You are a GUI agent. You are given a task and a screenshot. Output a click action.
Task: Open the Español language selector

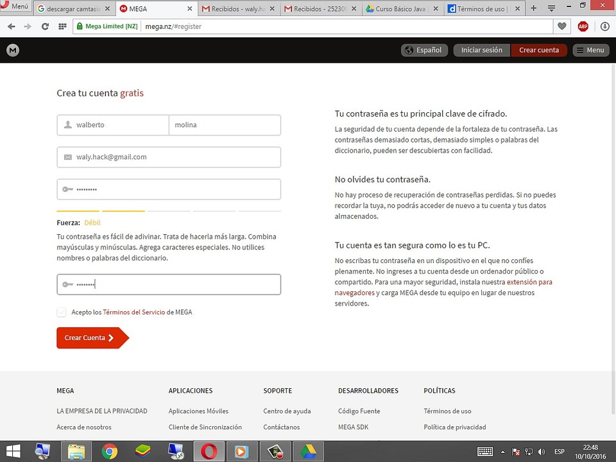pyautogui.click(x=424, y=50)
